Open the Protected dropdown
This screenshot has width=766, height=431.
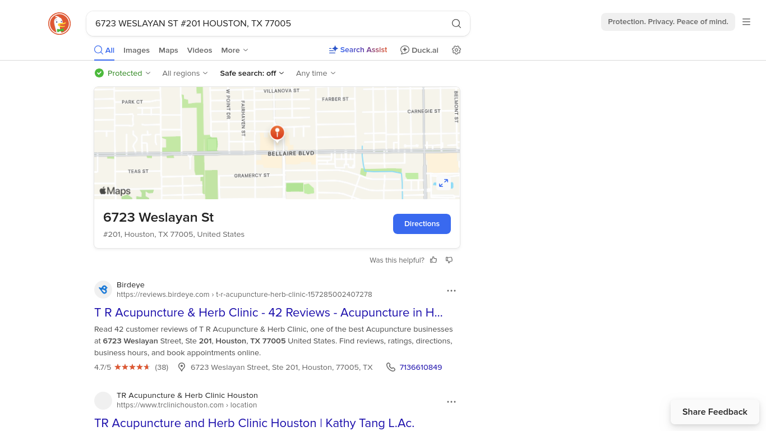123,73
